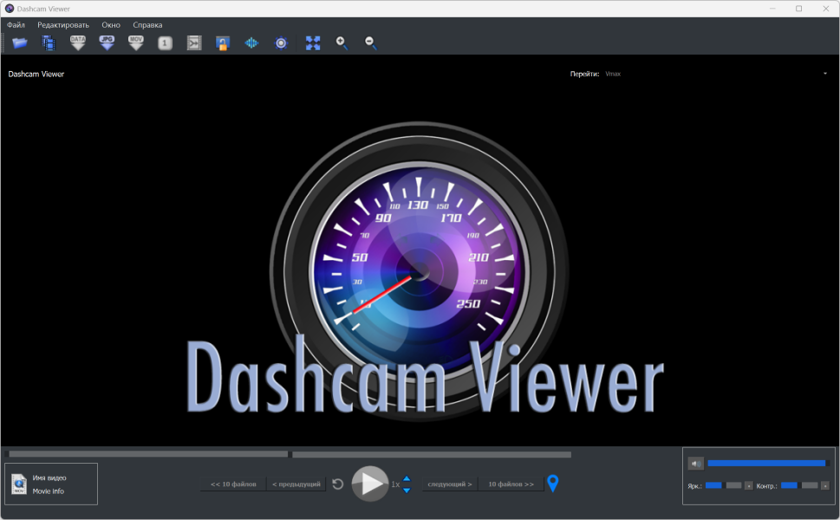Click the blue volume slider bar
This screenshot has height=520, width=840.
[x=766, y=464]
